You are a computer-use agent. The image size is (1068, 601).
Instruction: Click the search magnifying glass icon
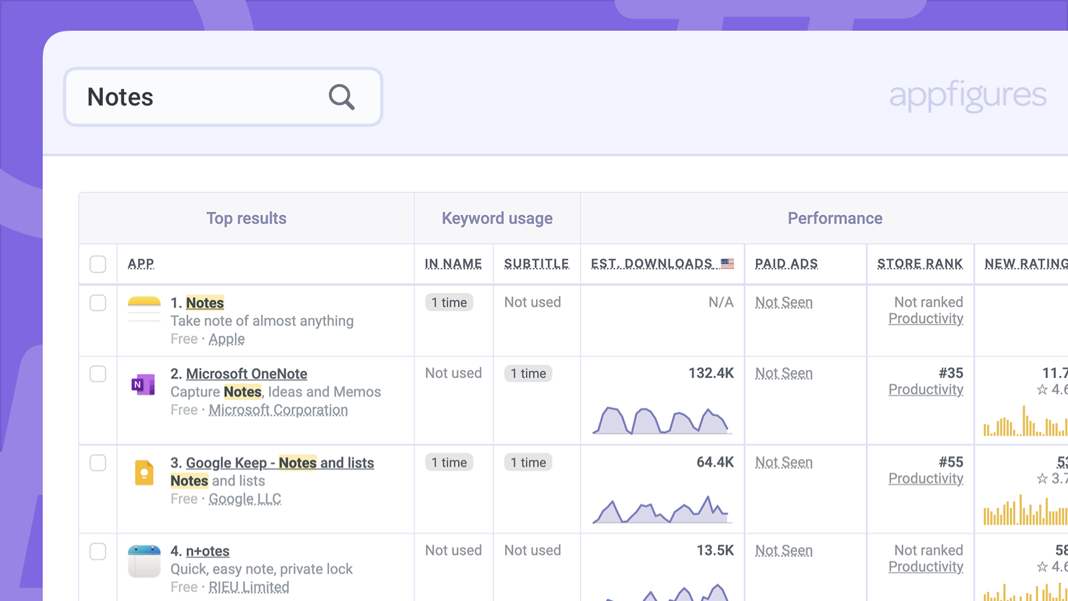click(x=341, y=97)
